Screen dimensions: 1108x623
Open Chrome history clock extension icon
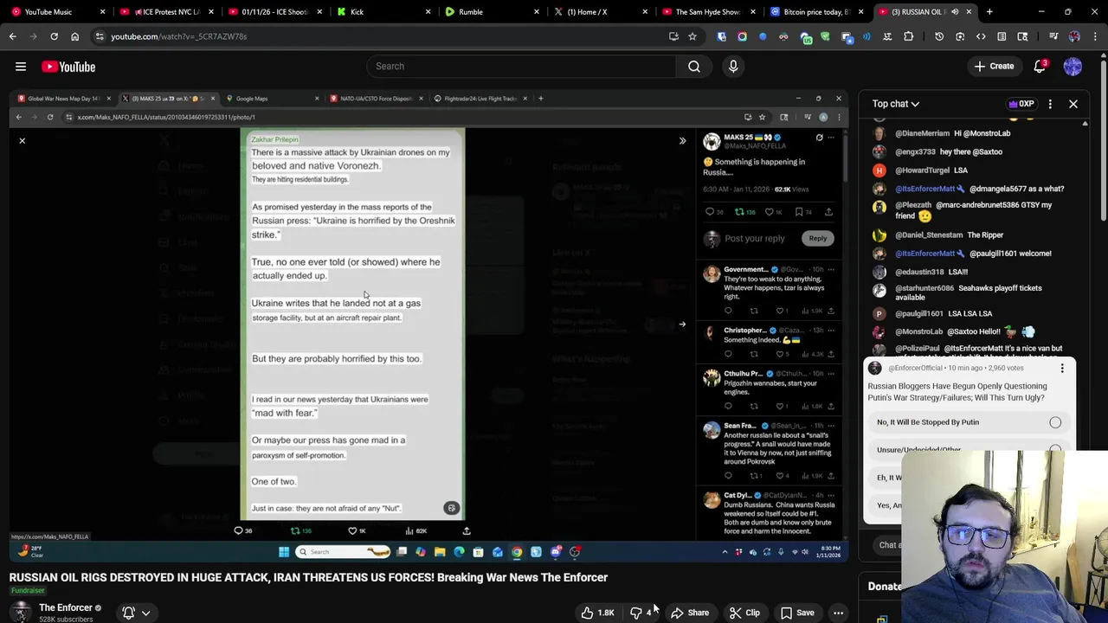939,36
